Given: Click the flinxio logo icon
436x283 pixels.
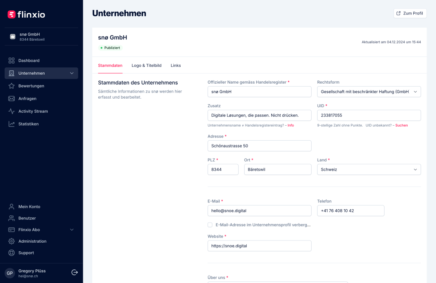Looking at the screenshot, I should pyautogui.click(x=12, y=15).
